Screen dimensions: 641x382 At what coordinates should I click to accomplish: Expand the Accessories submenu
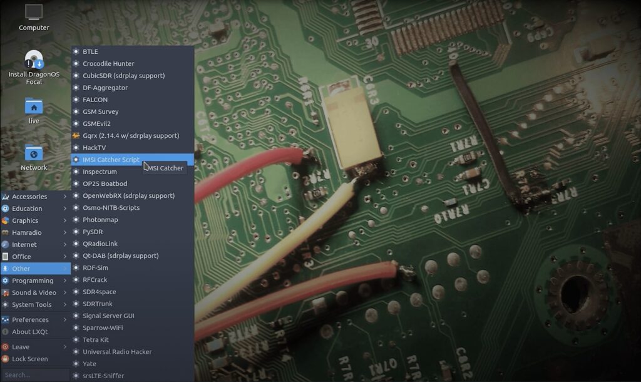(64, 197)
